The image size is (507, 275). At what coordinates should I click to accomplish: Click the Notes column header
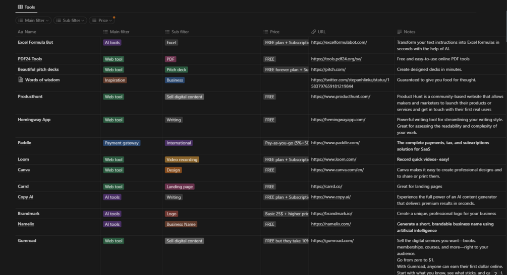coord(406,32)
